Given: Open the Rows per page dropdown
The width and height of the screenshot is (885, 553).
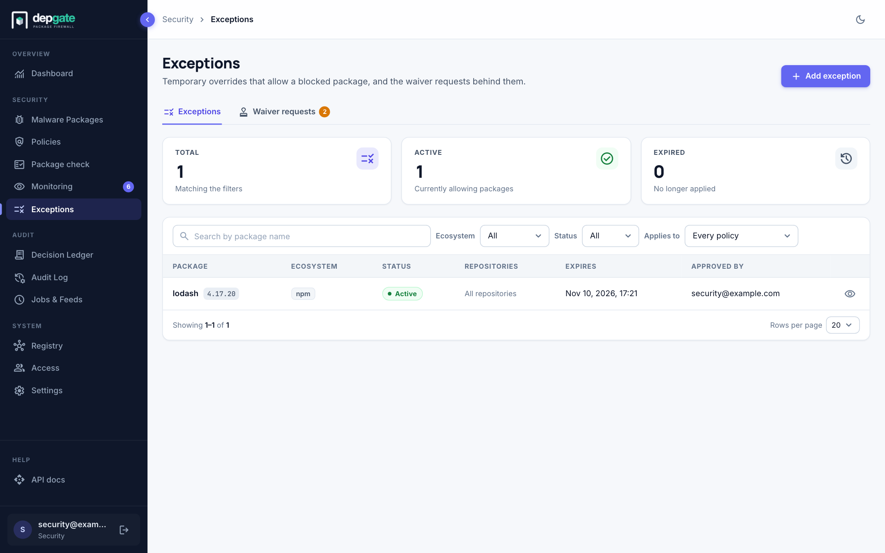Looking at the screenshot, I should click(x=842, y=325).
